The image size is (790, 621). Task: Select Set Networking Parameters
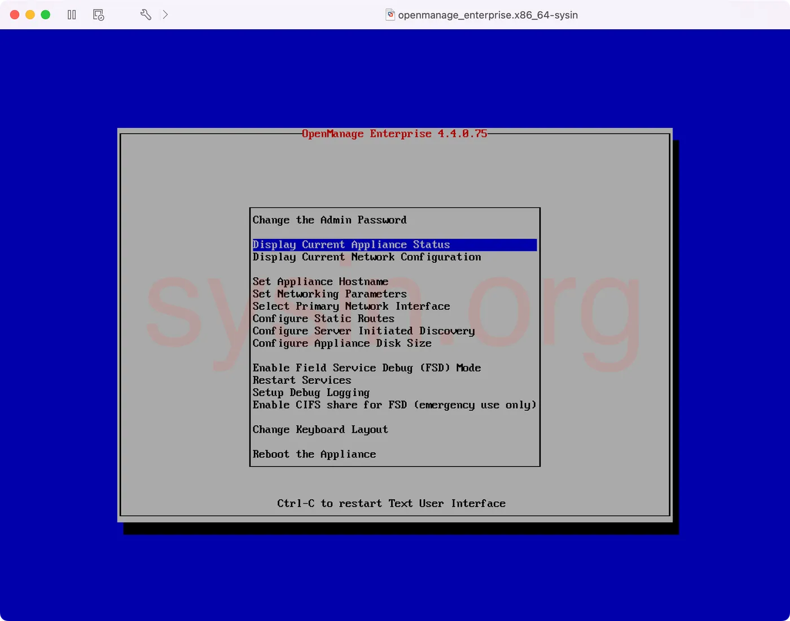pyautogui.click(x=330, y=294)
